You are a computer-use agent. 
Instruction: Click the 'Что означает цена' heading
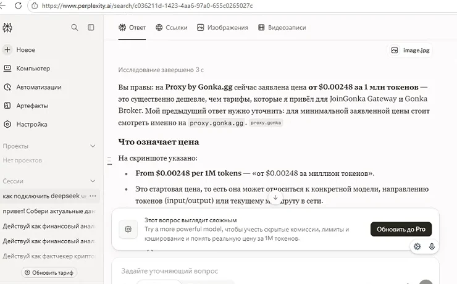[159, 142]
